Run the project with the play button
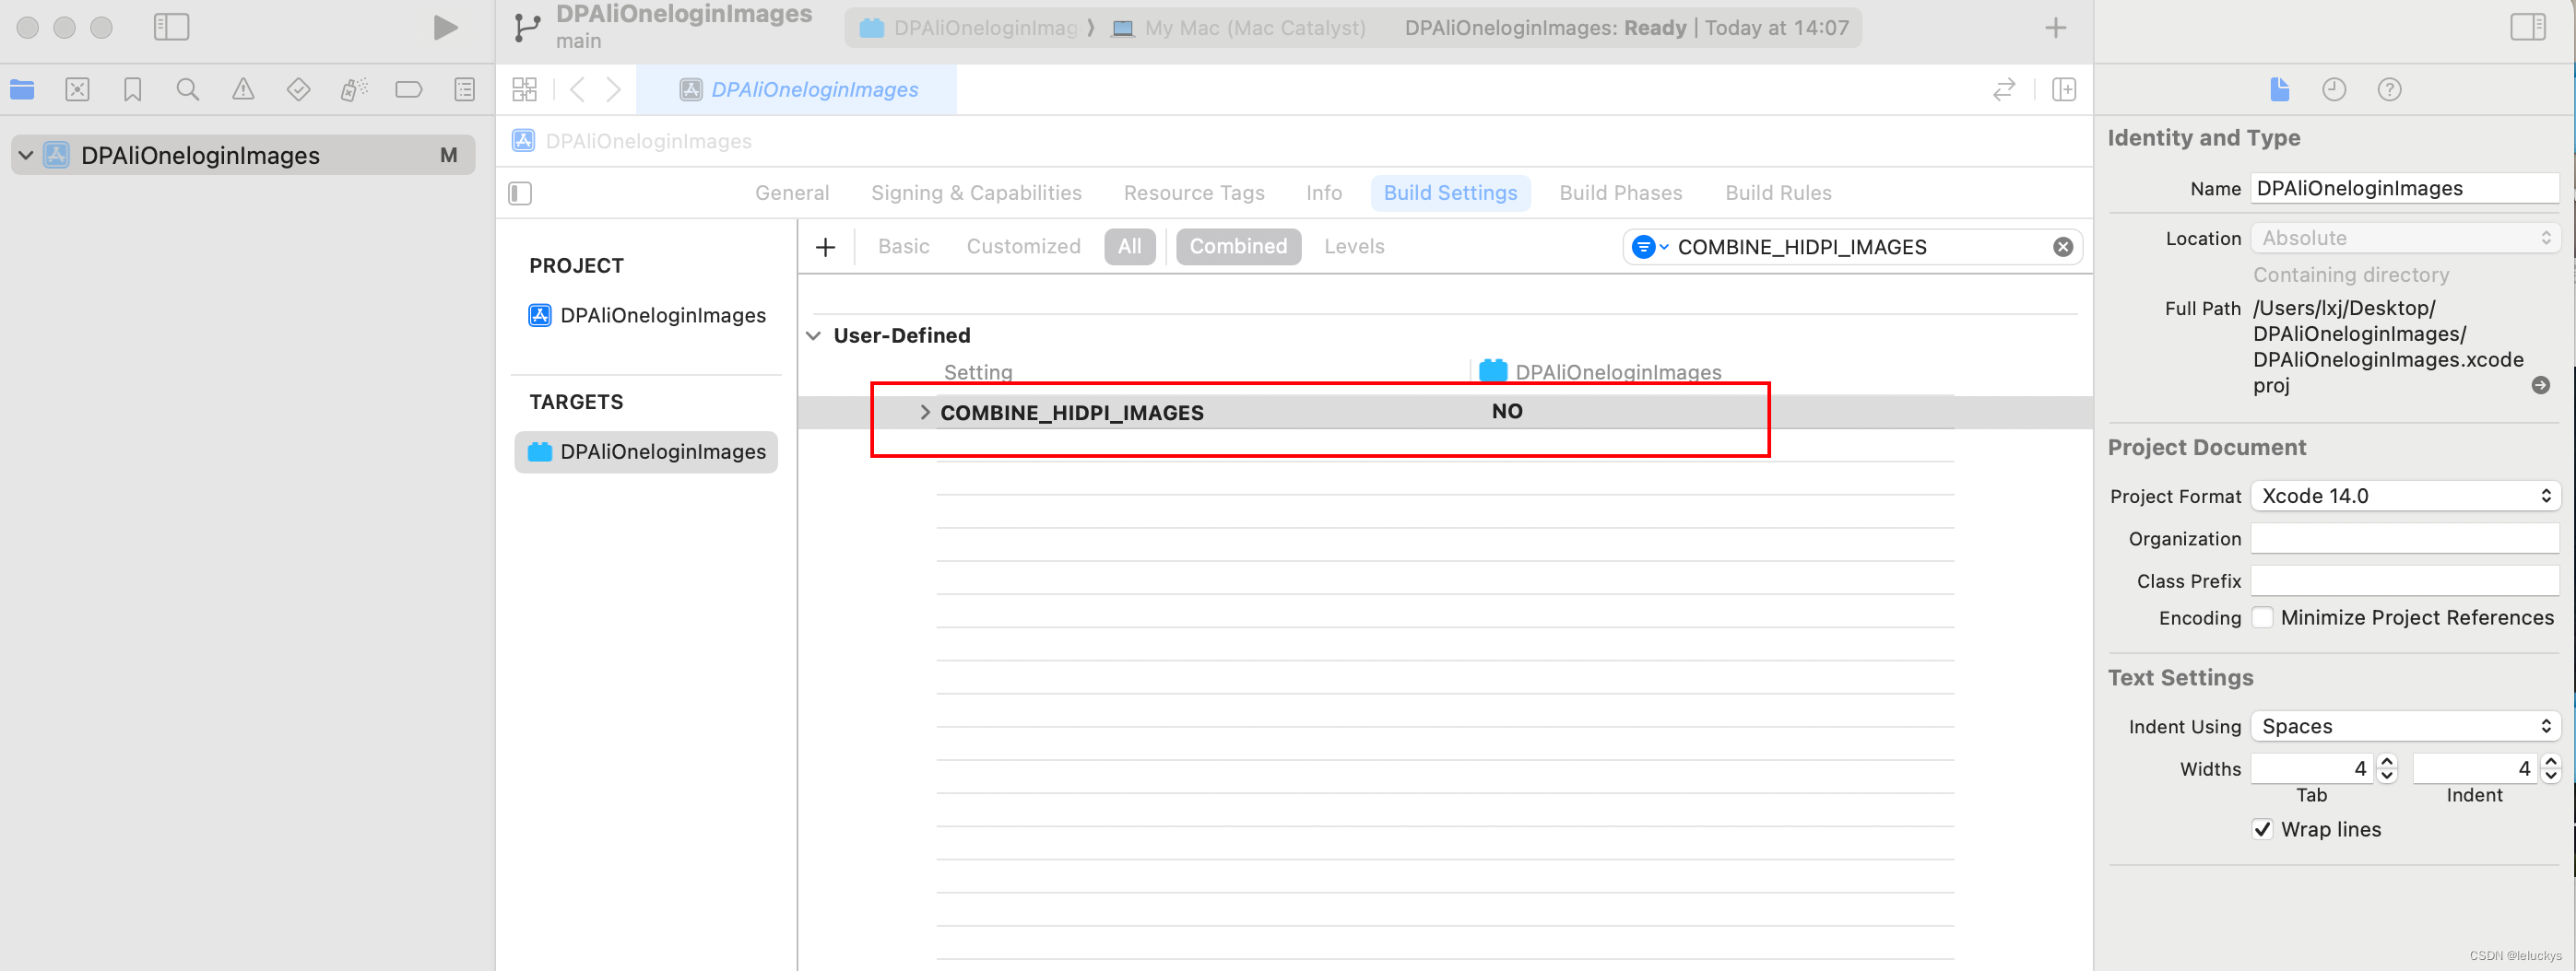 (445, 27)
